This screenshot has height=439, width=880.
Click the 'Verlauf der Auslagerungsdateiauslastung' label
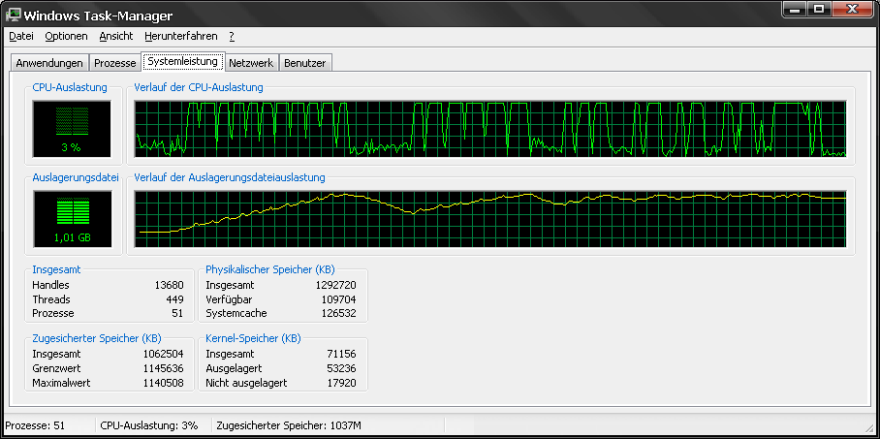pos(230,177)
